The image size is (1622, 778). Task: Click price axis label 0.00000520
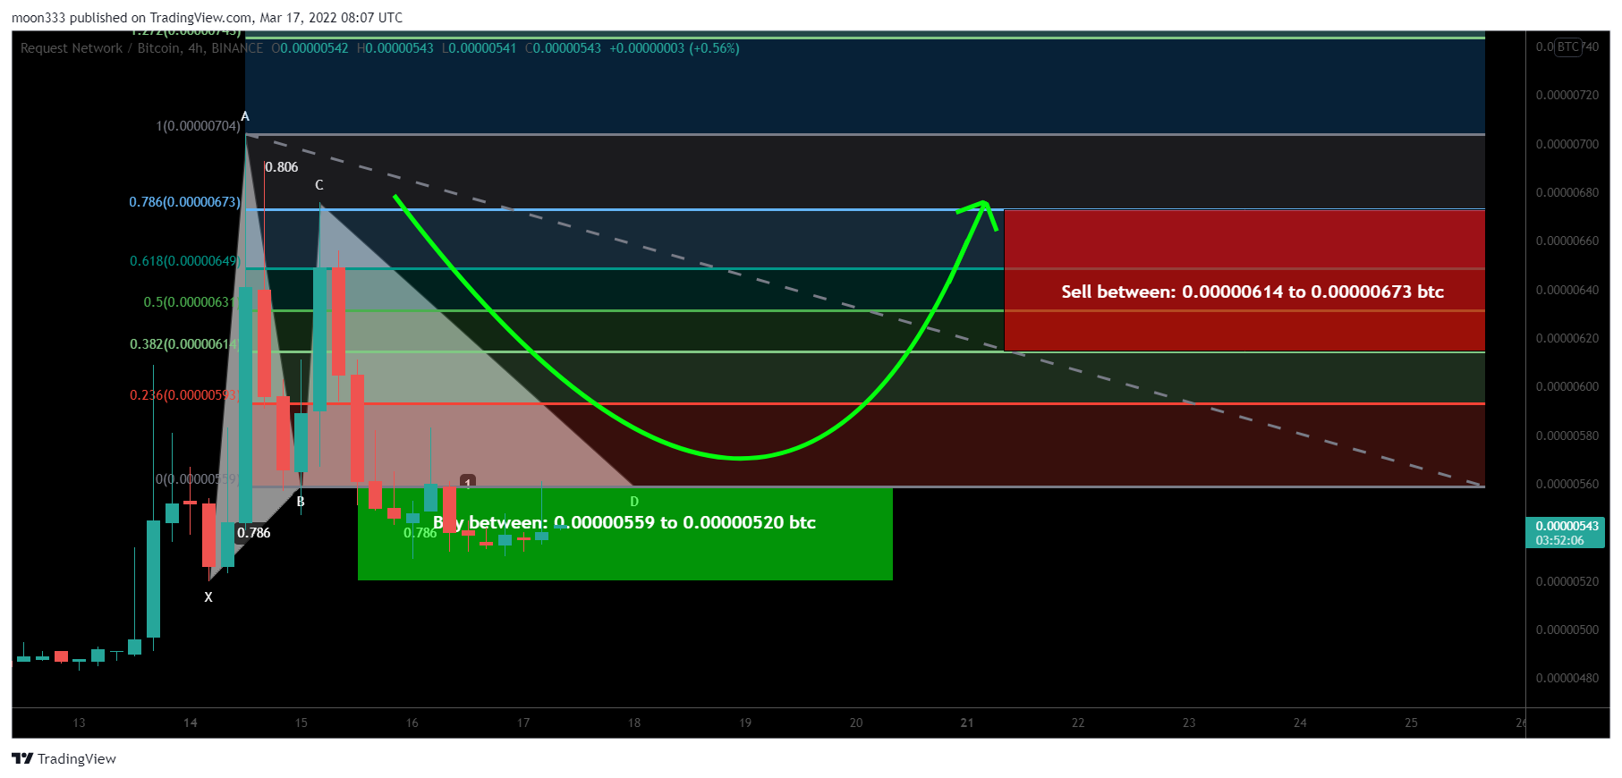coord(1567,581)
